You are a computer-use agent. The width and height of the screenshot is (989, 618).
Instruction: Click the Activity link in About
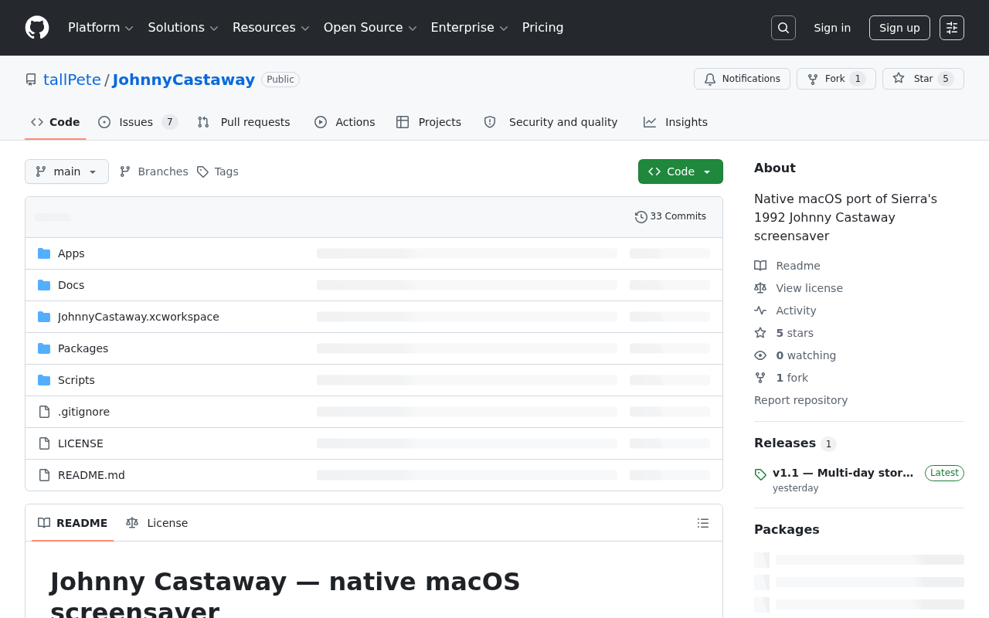[796, 311]
